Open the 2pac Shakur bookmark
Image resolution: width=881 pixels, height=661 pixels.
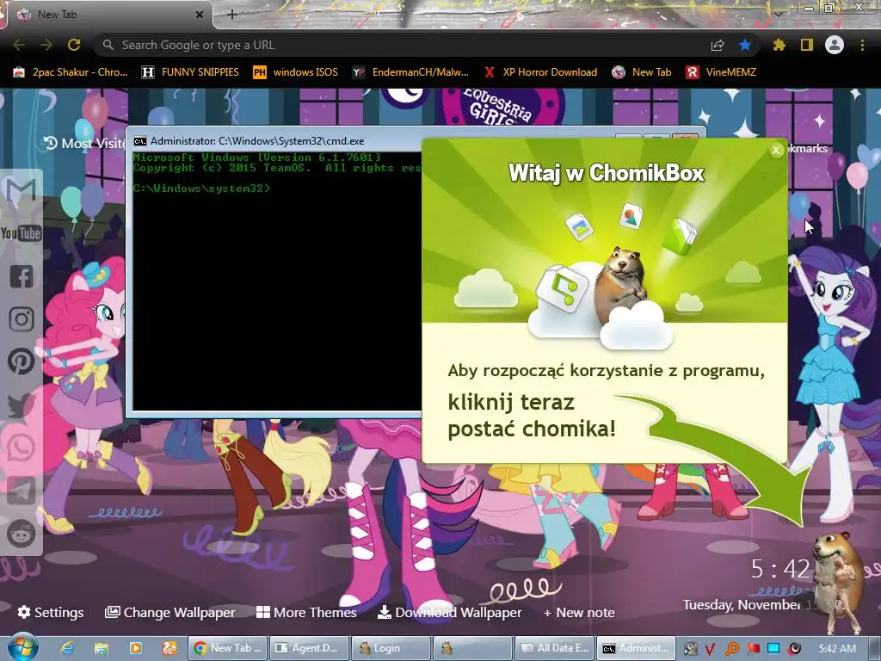click(x=71, y=72)
